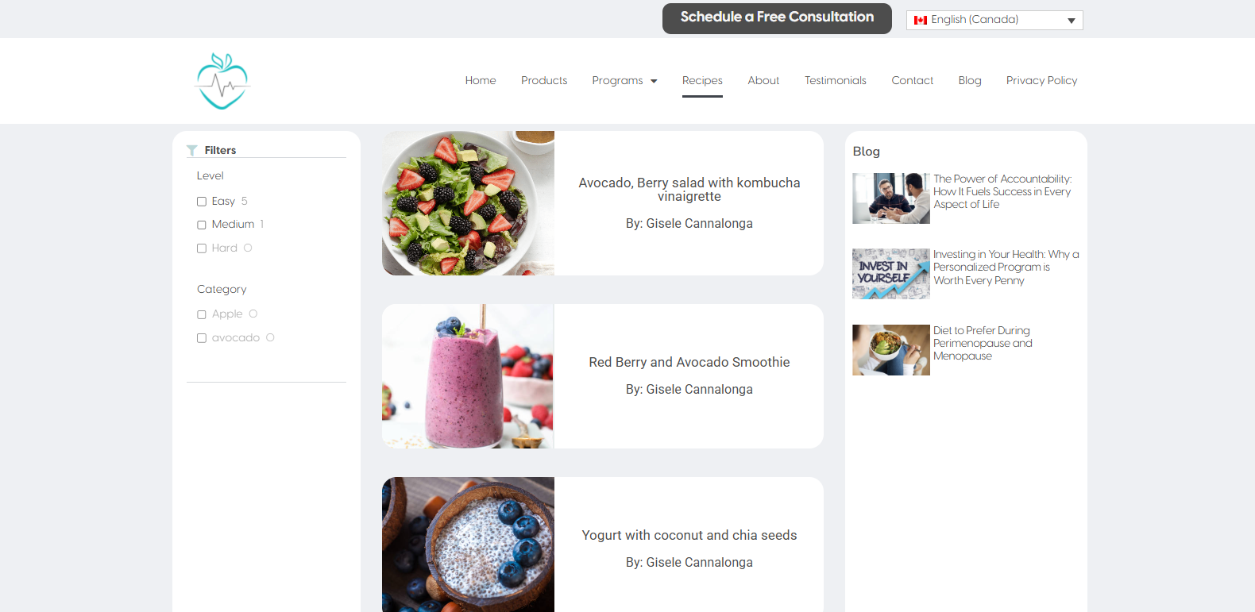Open Red Berry and Avocado Smoothie link
This screenshot has width=1255, height=612.
coord(689,362)
